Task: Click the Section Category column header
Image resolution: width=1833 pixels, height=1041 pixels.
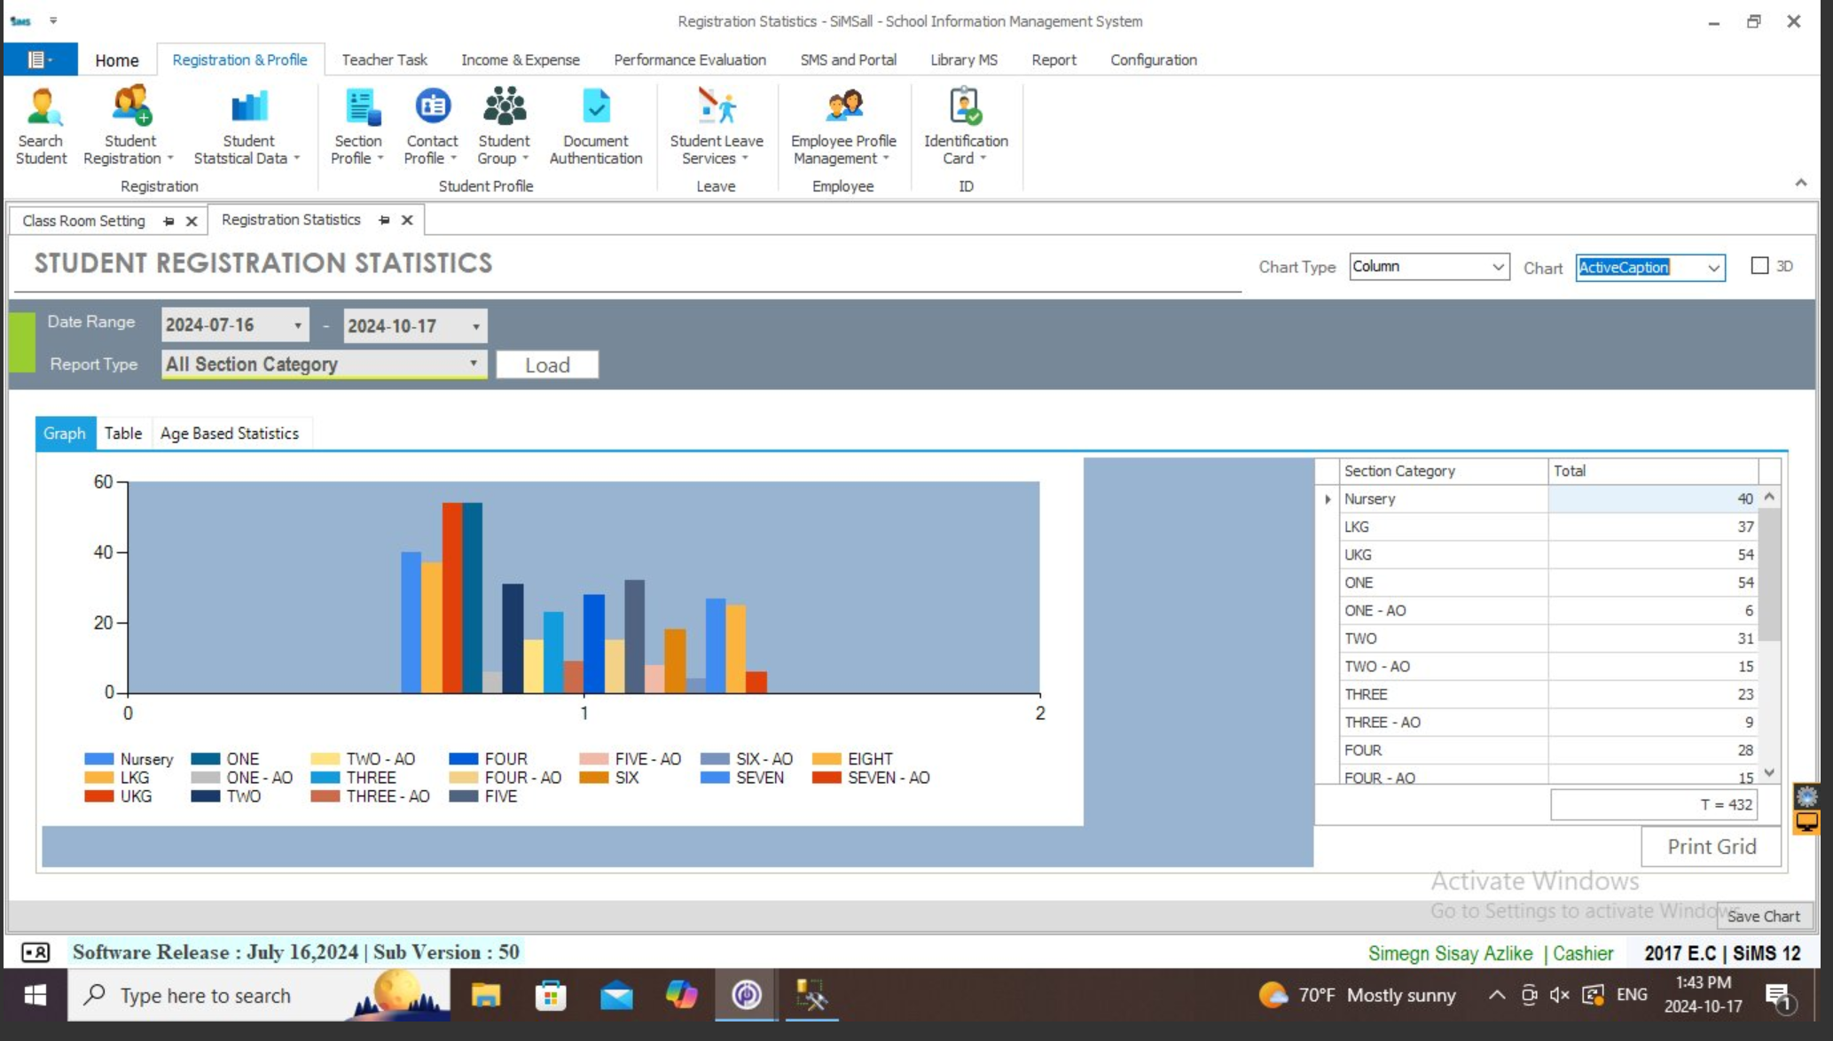Action: (1443, 471)
